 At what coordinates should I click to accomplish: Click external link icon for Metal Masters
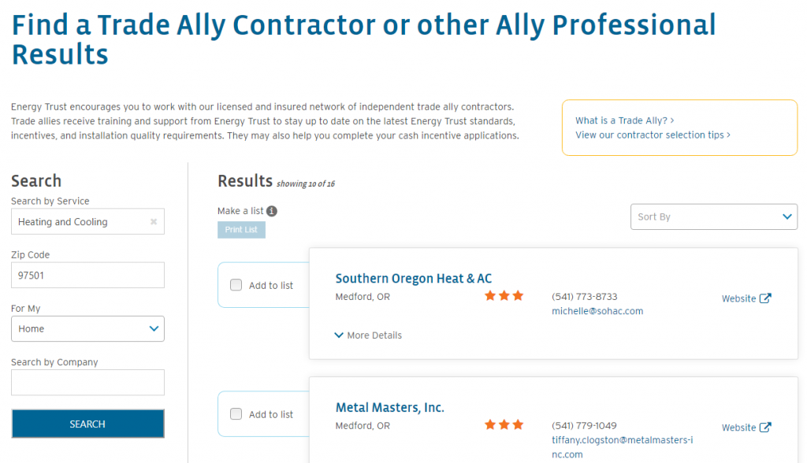click(x=765, y=428)
